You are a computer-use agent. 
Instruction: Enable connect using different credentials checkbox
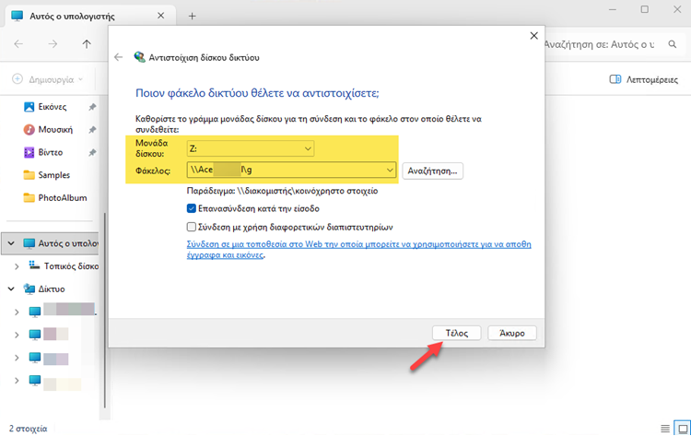click(x=192, y=226)
